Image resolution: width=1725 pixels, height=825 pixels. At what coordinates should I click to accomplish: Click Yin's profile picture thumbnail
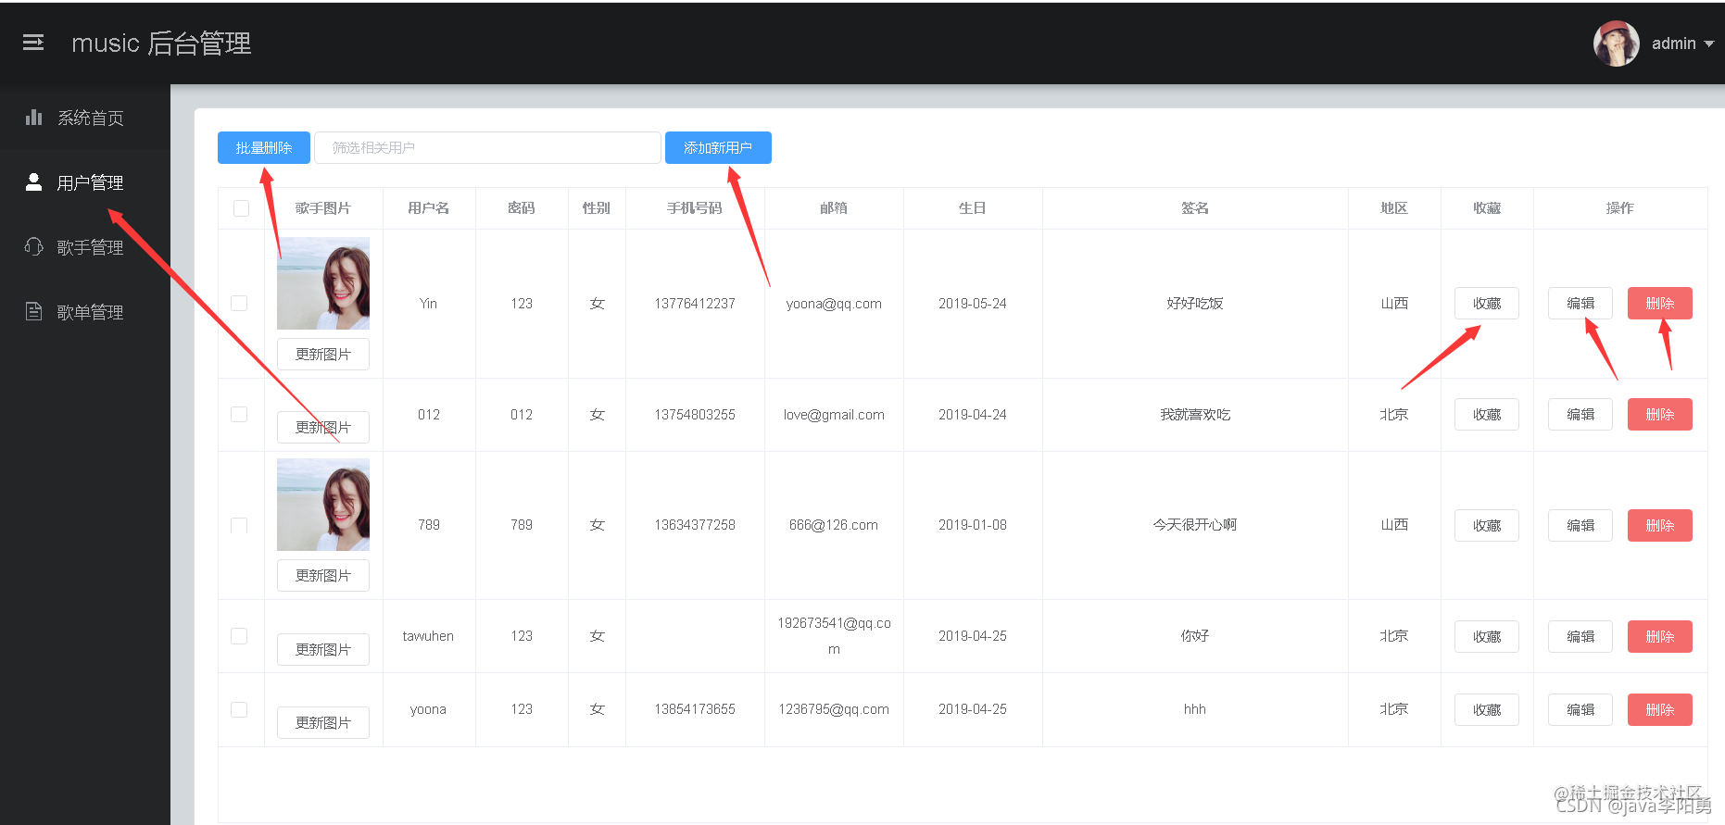[x=323, y=283]
